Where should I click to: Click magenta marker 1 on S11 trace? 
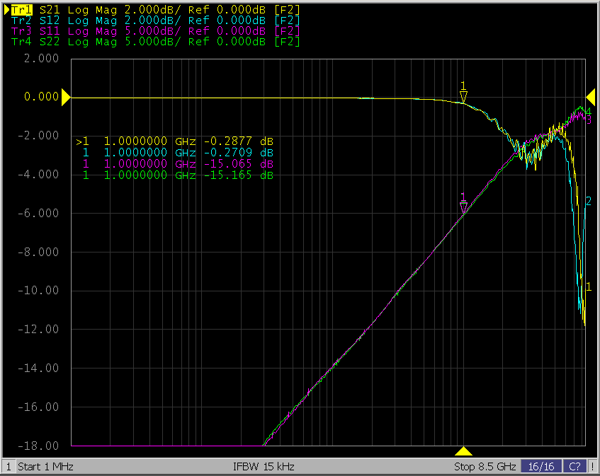463,207
